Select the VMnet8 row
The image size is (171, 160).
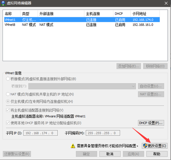(x=82, y=25)
